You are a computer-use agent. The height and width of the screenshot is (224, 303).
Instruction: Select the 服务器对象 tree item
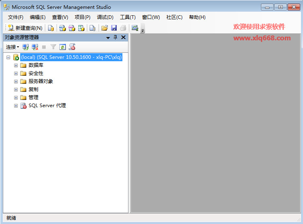tap(41, 81)
